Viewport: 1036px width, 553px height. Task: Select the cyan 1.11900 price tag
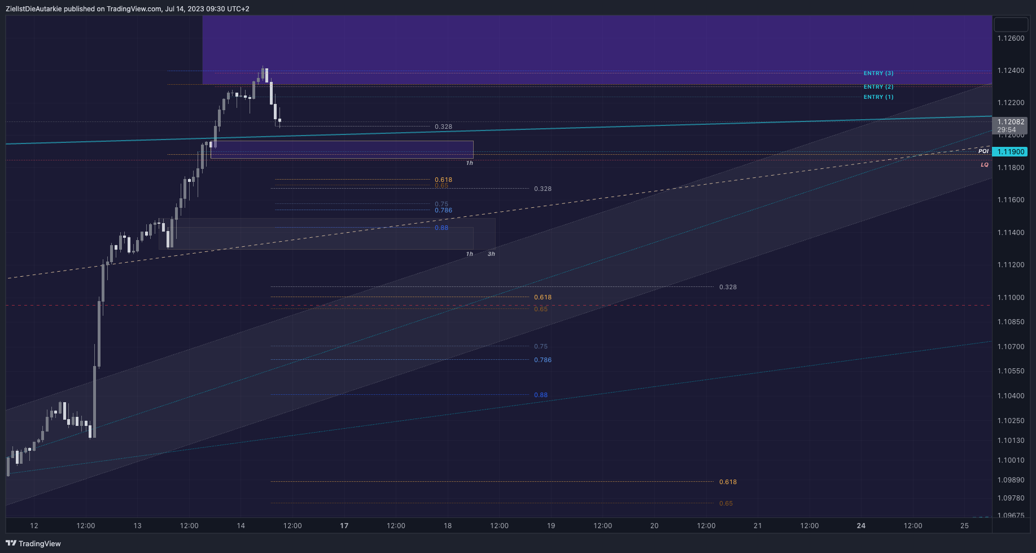pyautogui.click(x=1010, y=152)
